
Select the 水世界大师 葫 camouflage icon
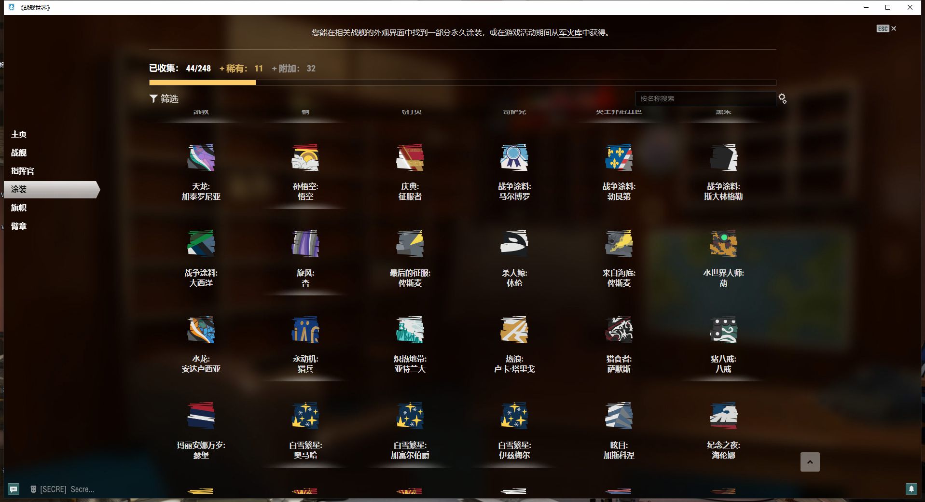723,243
